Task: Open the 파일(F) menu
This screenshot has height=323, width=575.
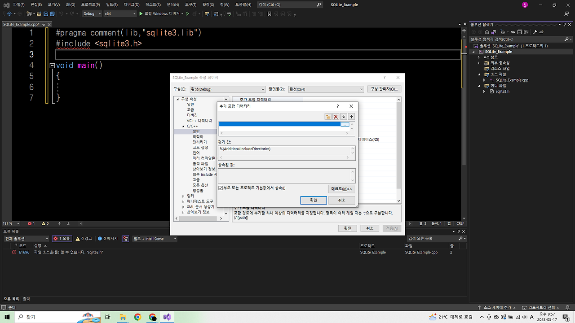Action: tap(19, 4)
